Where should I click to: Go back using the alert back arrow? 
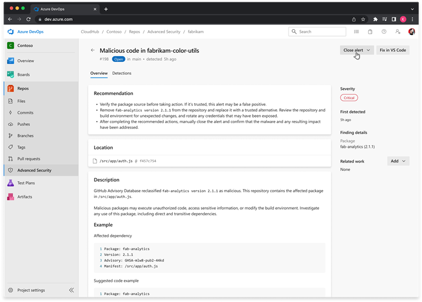point(93,50)
